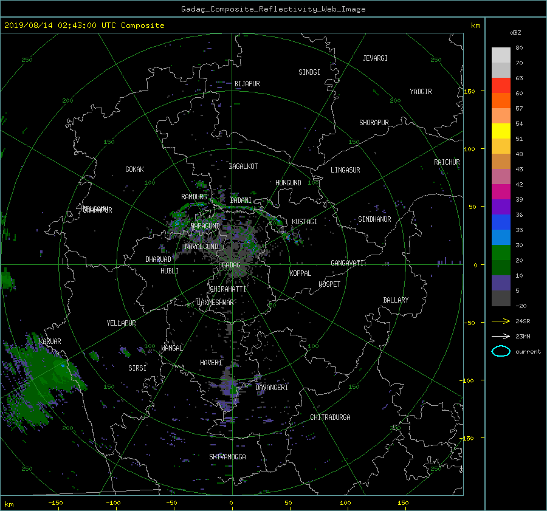Screen dimensions: 547x511
Task: Click the 'BADAMI' city label
Action: [x=241, y=201]
